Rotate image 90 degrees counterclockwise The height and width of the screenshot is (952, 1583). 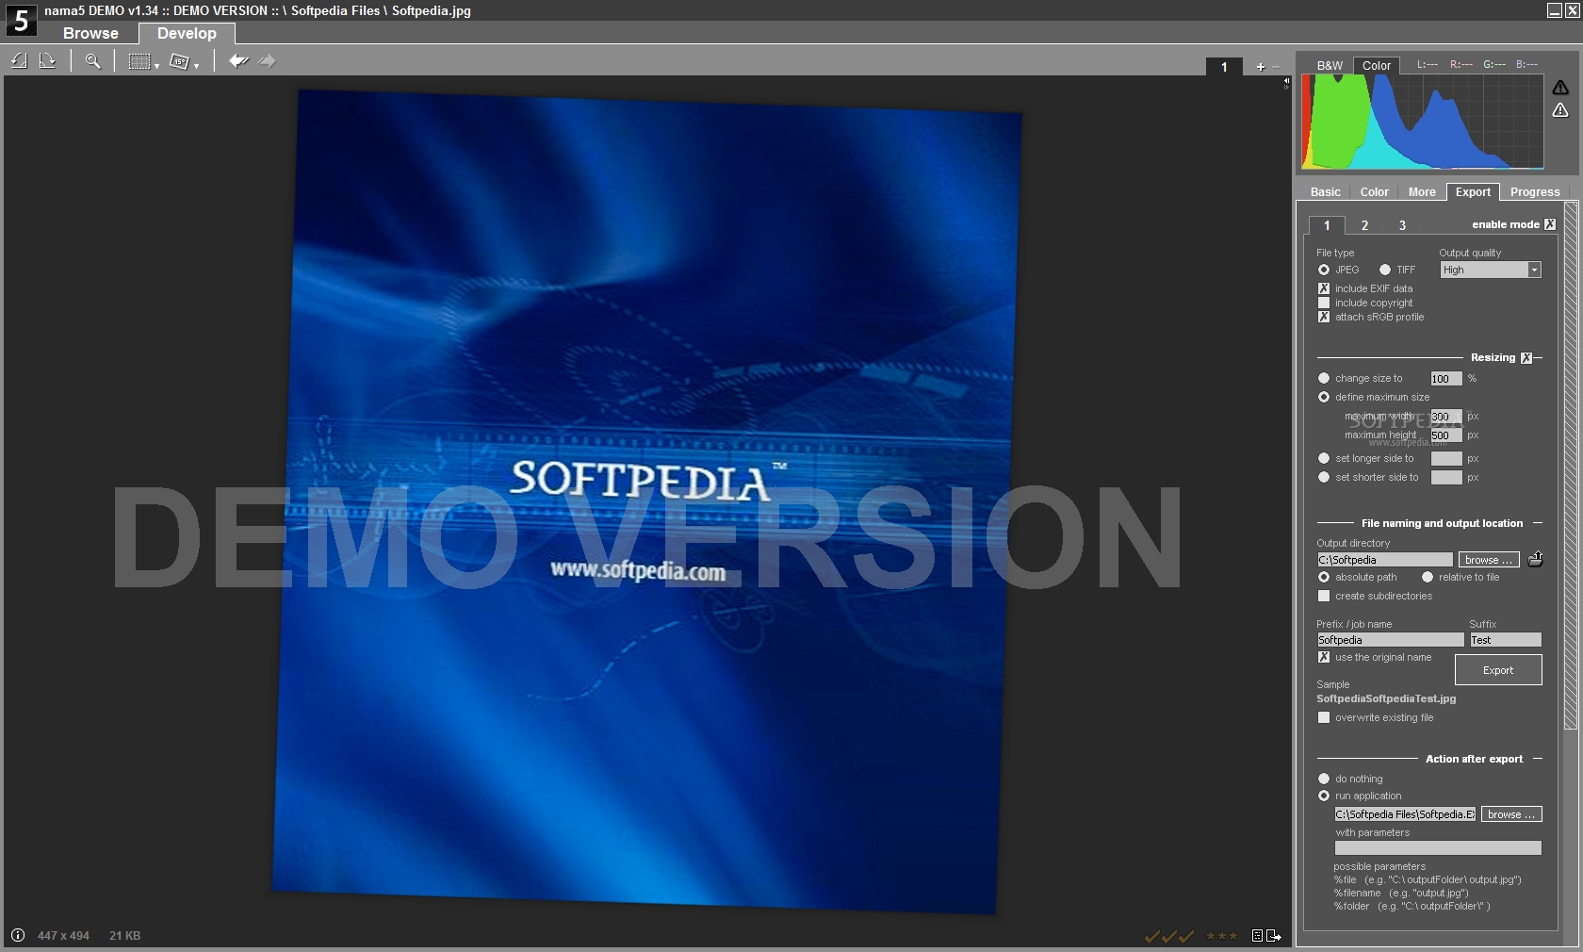[x=19, y=61]
